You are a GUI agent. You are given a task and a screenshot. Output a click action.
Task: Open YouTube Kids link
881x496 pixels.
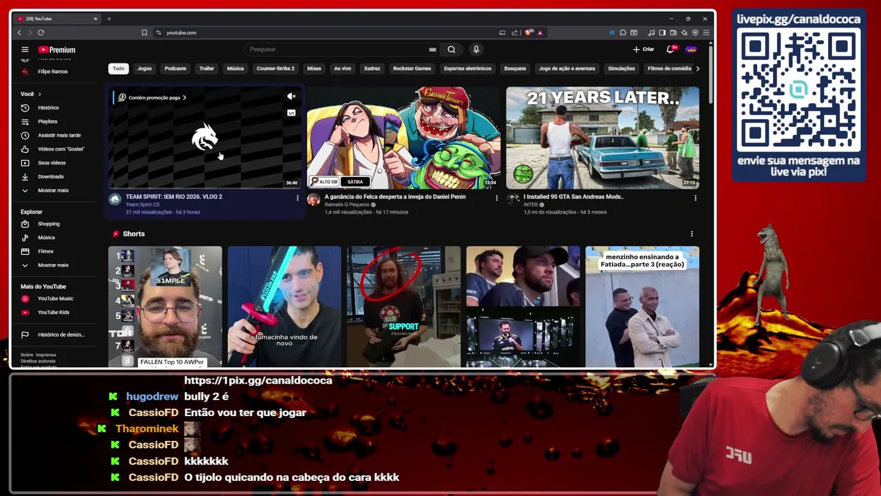tap(53, 312)
